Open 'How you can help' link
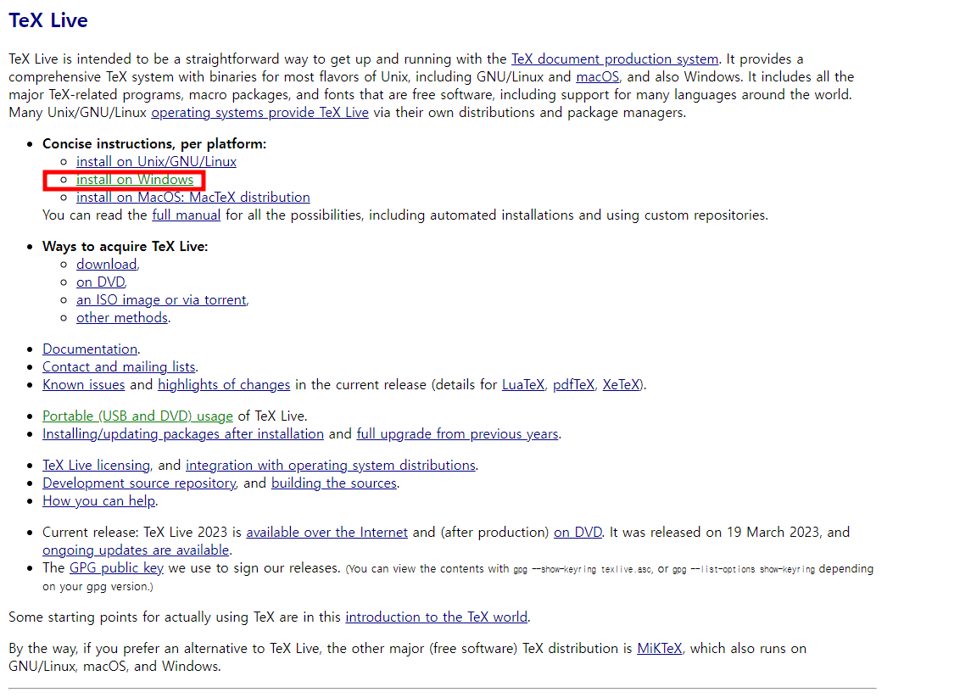 pyautogui.click(x=99, y=502)
